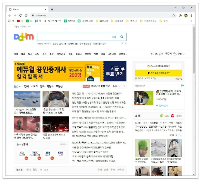Select the 부동산 news tab
Viewport: 201px width, 181px height.
click(x=59, y=86)
